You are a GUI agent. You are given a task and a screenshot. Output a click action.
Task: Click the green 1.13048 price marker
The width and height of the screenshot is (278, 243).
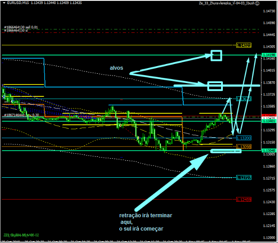coord(268,151)
